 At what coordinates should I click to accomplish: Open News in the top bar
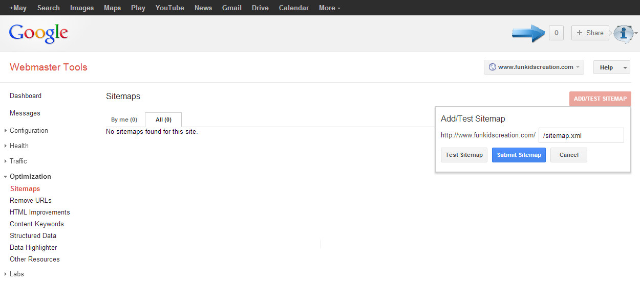click(203, 8)
